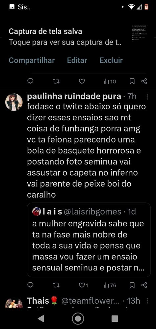View analytics showing 76 views
156x329 pixels.
pyautogui.click(x=110, y=285)
